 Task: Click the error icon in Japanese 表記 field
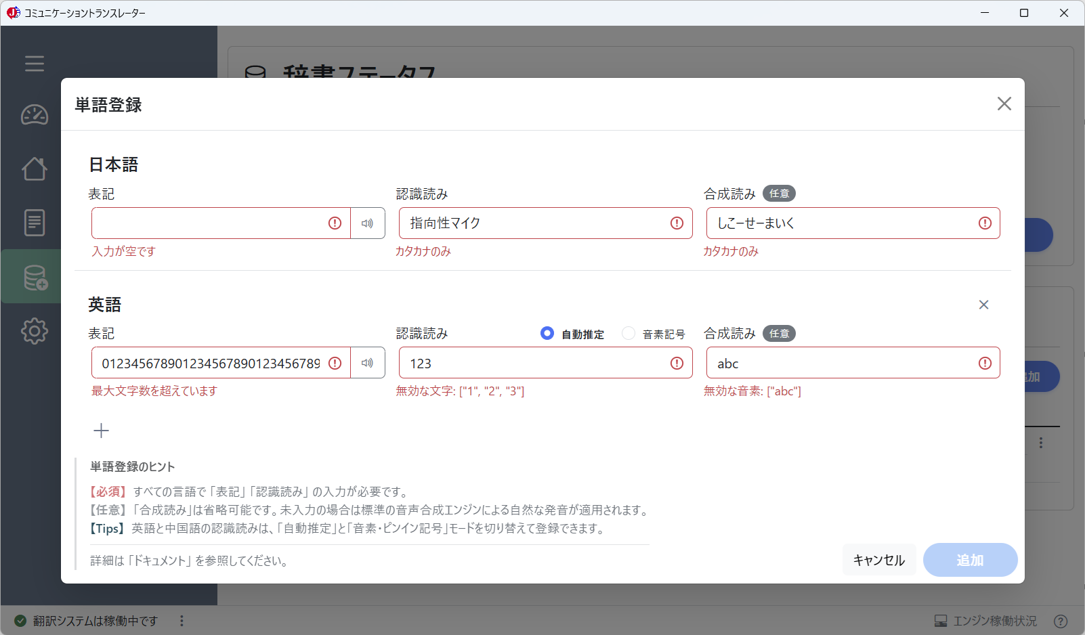pos(335,223)
